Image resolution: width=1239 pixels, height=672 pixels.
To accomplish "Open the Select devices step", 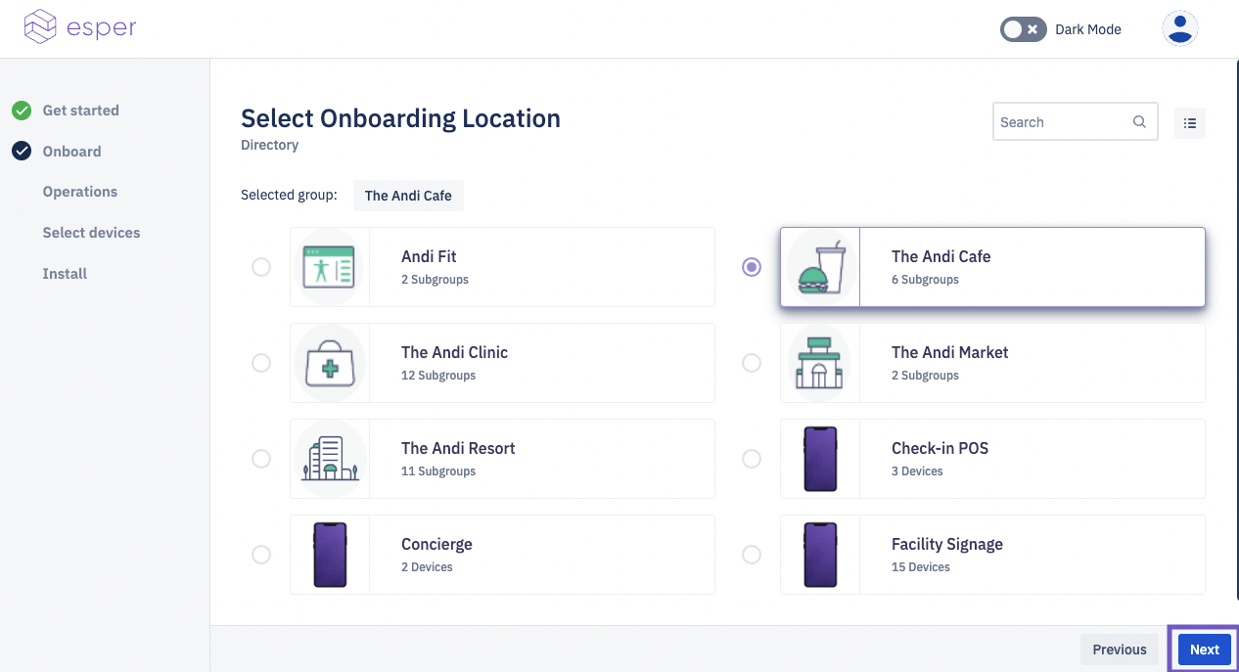I will (x=91, y=233).
